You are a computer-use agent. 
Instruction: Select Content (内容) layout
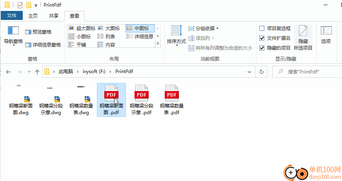(x=106, y=45)
